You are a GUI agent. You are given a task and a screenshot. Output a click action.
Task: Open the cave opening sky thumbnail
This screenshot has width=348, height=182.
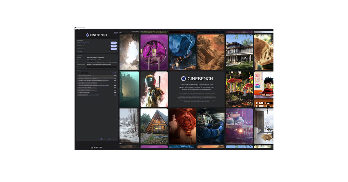129,52
